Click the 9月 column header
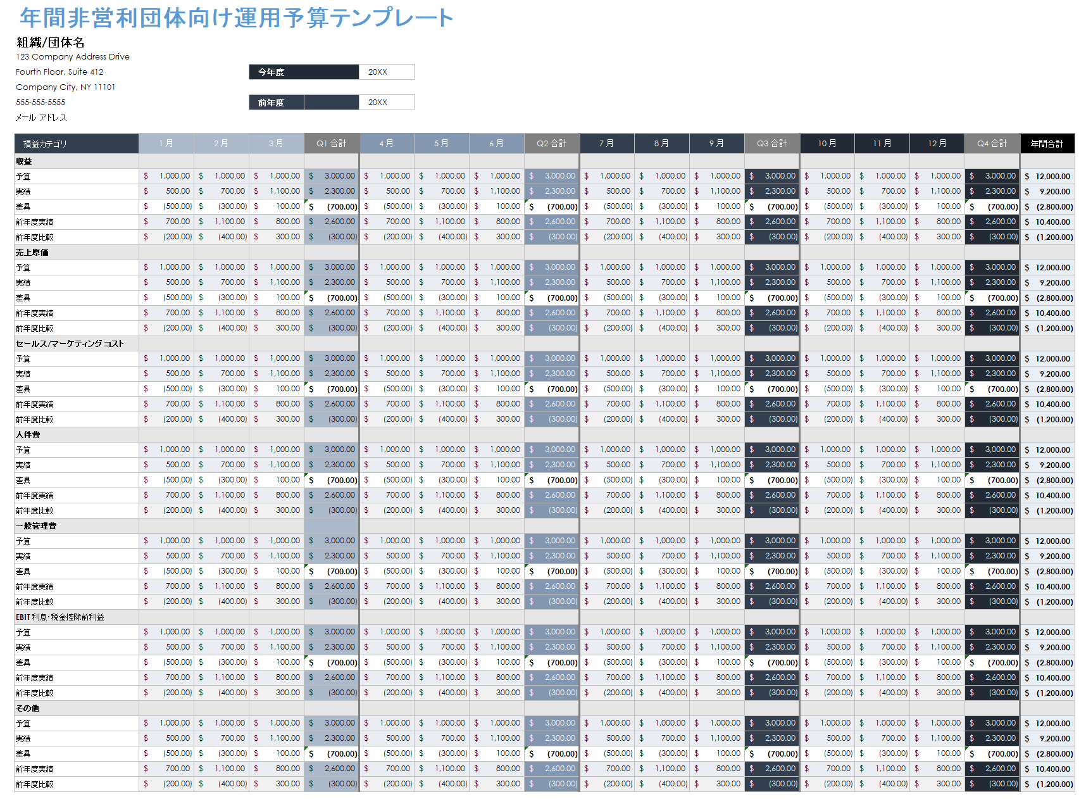Viewport: 1086px width, 799px height. tap(717, 144)
